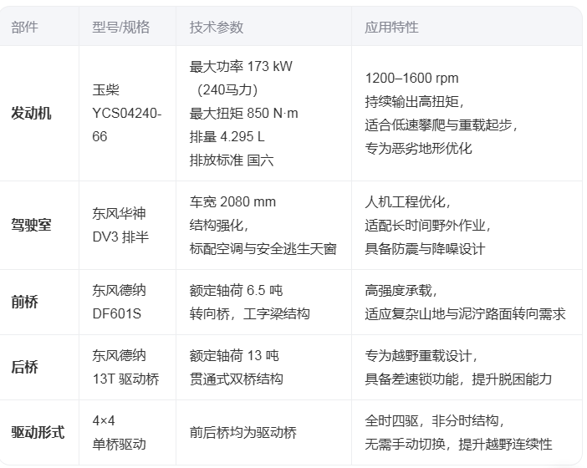Select the 技术参数 column header
The width and height of the screenshot is (587, 468).
click(x=217, y=27)
